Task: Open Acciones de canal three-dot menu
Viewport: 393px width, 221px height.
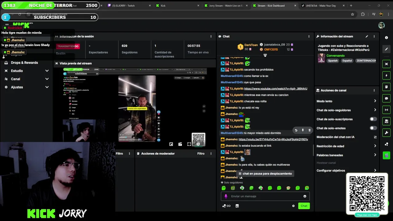Action: click(x=374, y=90)
